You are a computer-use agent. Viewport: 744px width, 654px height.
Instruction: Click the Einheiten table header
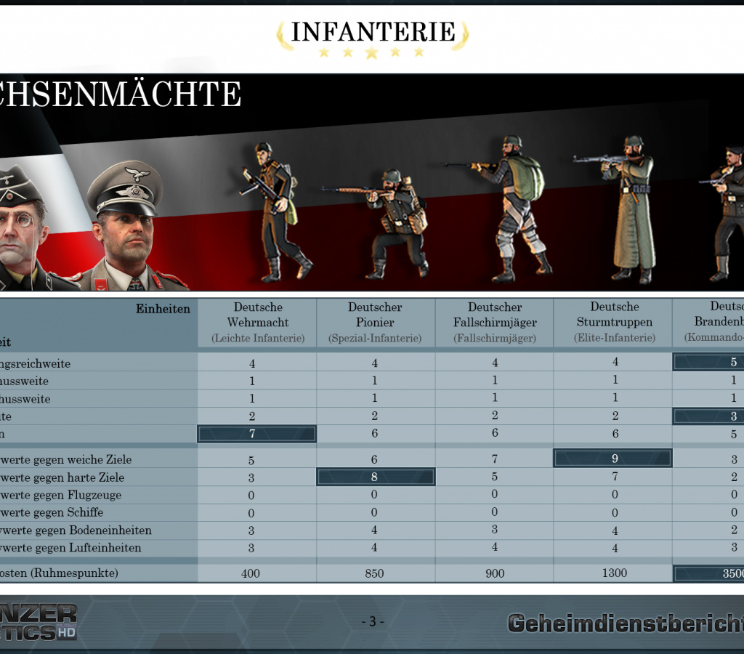click(x=163, y=309)
